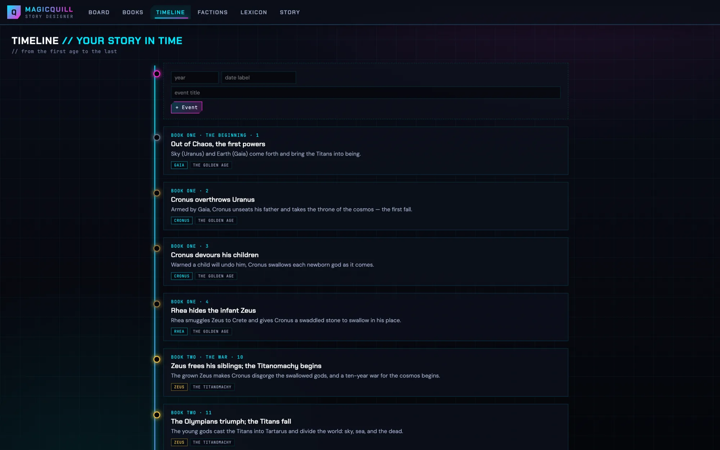The image size is (720, 450).
Task: Click 'BOOK ONE · 4' label
Action: point(190,302)
